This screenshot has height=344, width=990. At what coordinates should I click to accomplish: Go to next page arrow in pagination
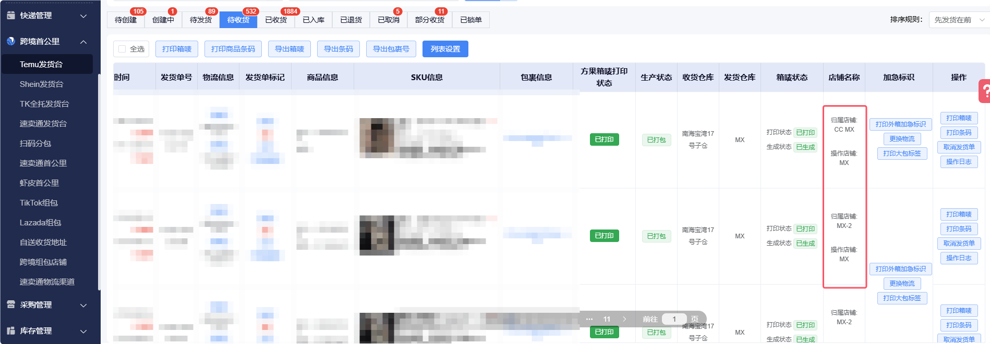tap(624, 319)
